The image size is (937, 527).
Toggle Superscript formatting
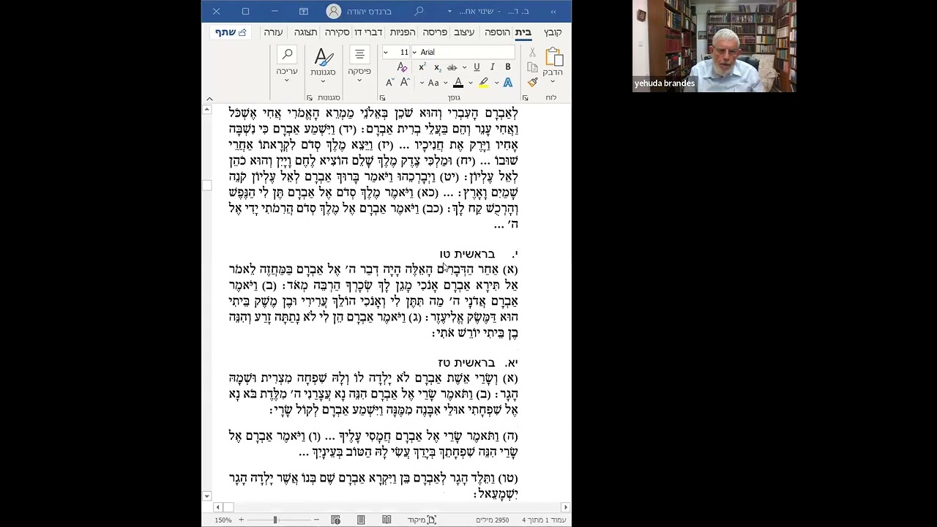click(422, 67)
